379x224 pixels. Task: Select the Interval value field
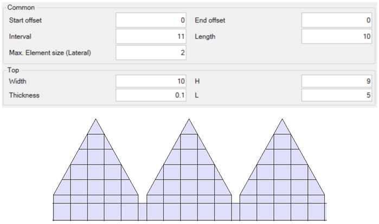[x=151, y=37]
